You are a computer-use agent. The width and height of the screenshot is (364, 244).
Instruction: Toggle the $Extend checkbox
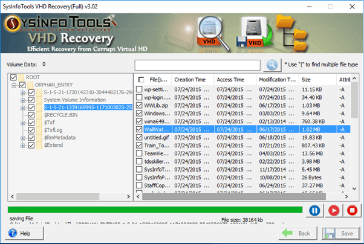pos(31,145)
